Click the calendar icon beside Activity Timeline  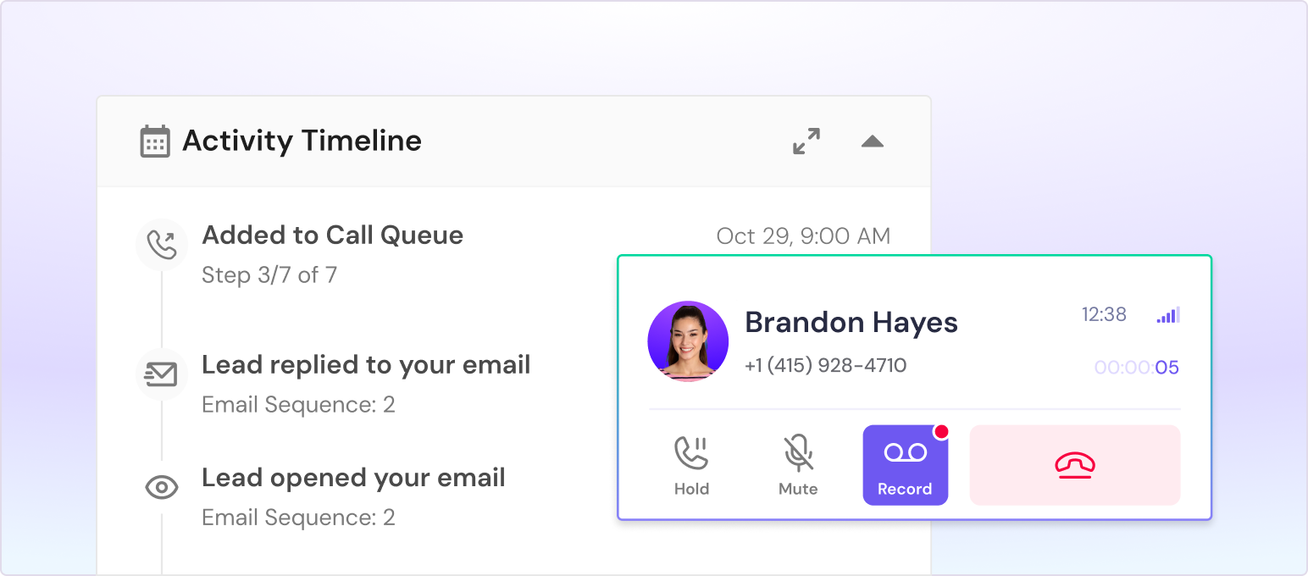pyautogui.click(x=155, y=141)
